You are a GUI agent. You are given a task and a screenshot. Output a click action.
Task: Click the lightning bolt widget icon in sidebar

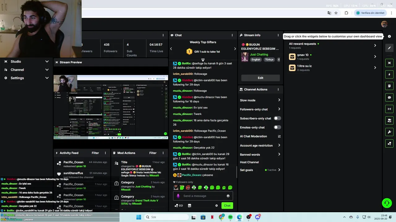click(389, 74)
